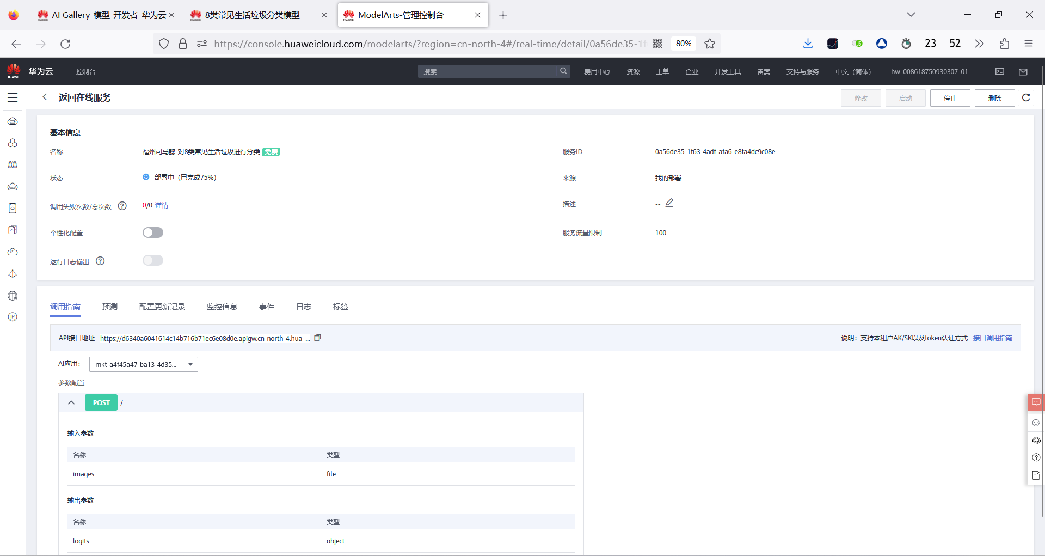Toggle the 运行日志输出 switch
The height and width of the screenshot is (556, 1045).
pyautogui.click(x=153, y=260)
